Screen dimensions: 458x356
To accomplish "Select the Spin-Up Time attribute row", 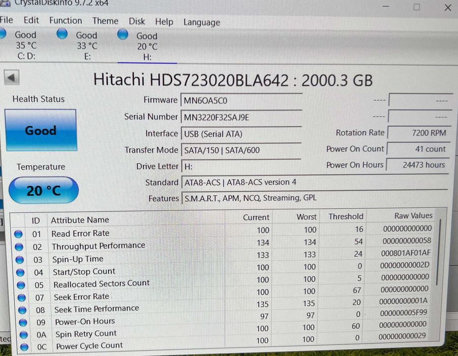I will click(x=224, y=257).
